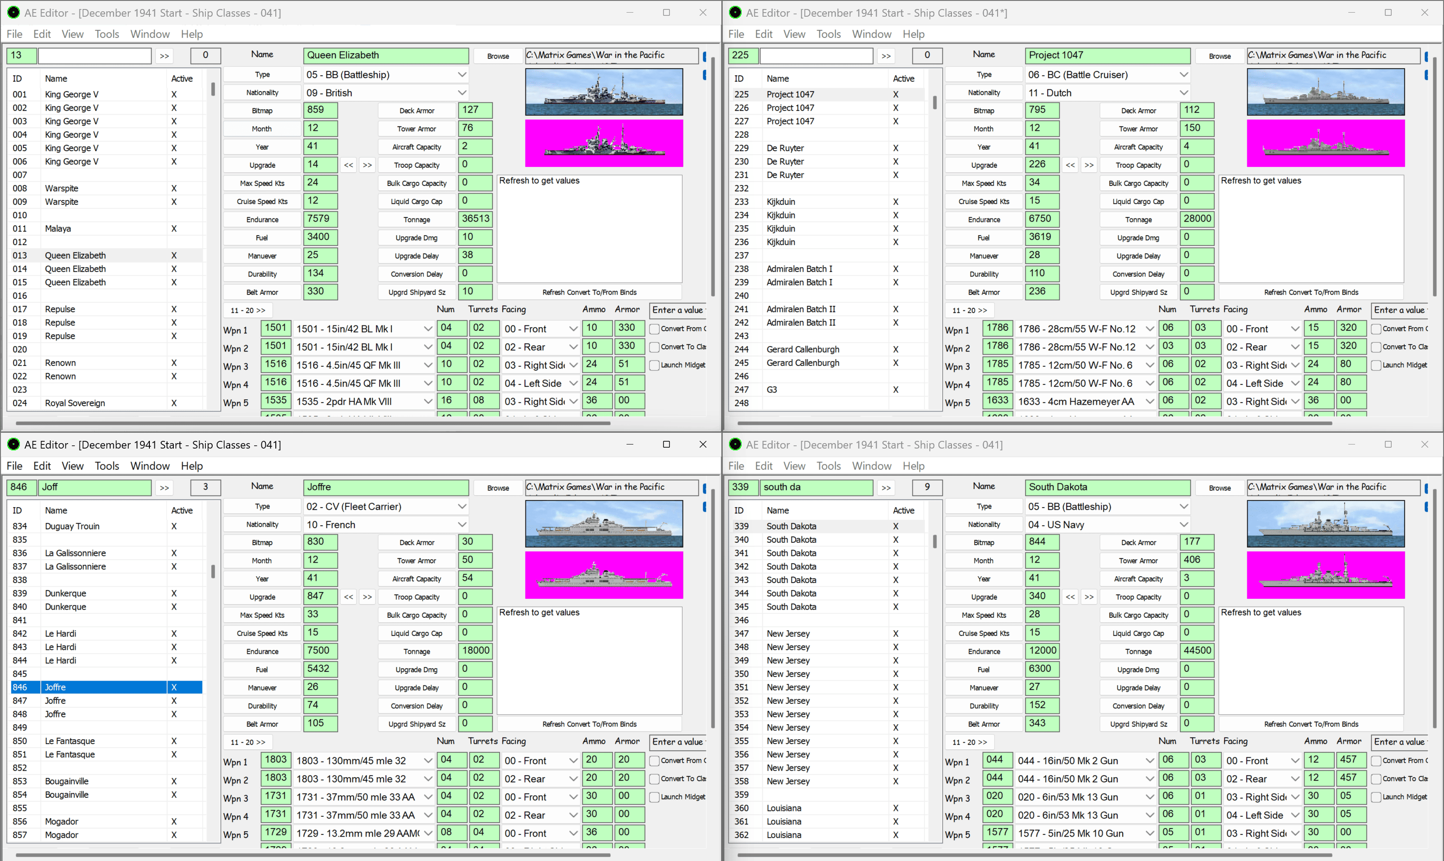Open Window menu in South Dakota window

[871, 466]
